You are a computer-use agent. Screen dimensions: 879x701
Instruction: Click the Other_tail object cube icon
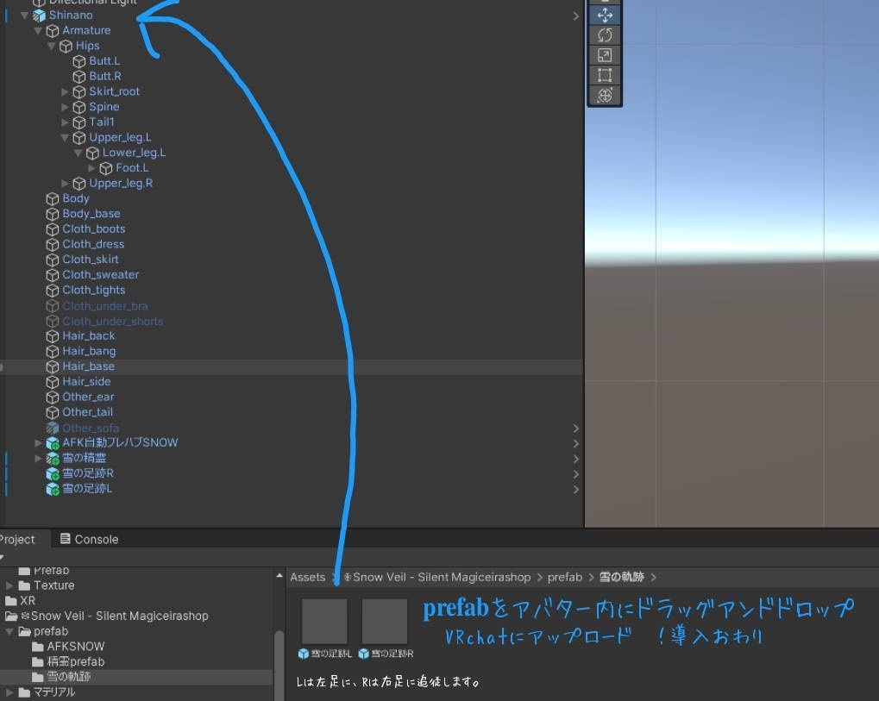[53, 412]
